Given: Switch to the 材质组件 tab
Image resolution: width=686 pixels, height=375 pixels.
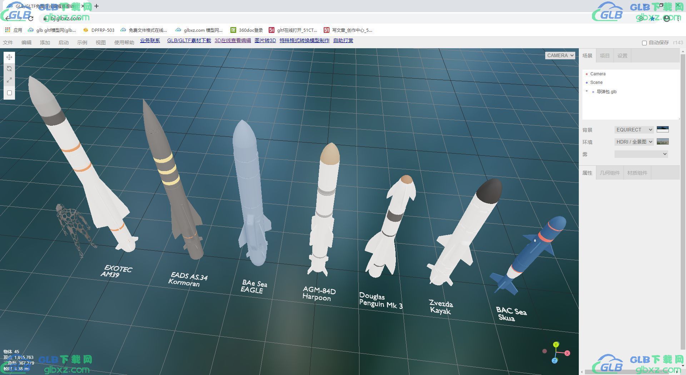Looking at the screenshot, I should 637,173.
